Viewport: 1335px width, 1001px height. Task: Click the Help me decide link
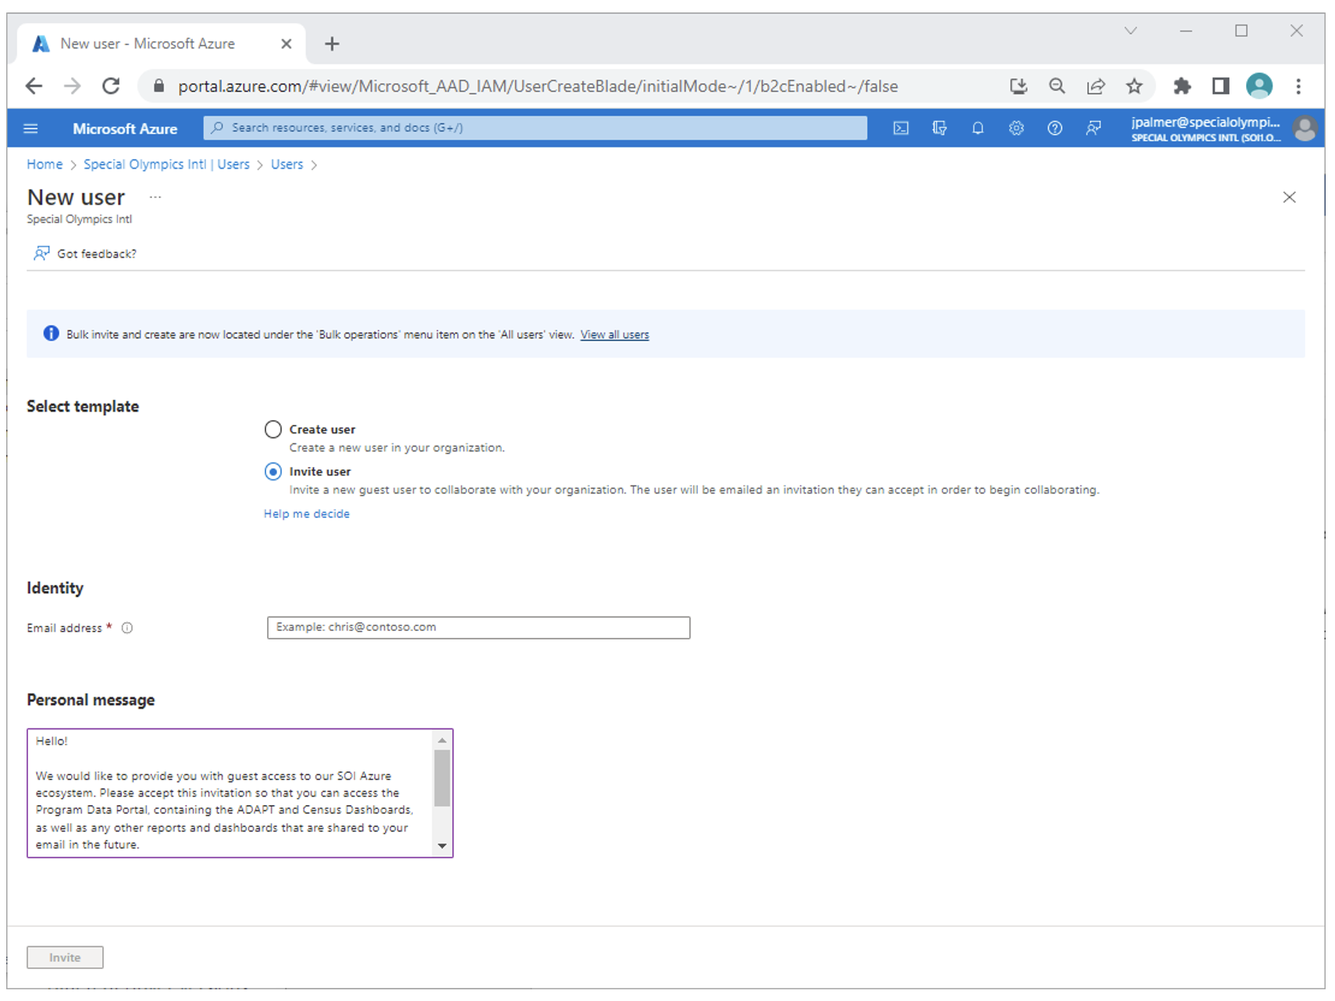[x=307, y=514]
